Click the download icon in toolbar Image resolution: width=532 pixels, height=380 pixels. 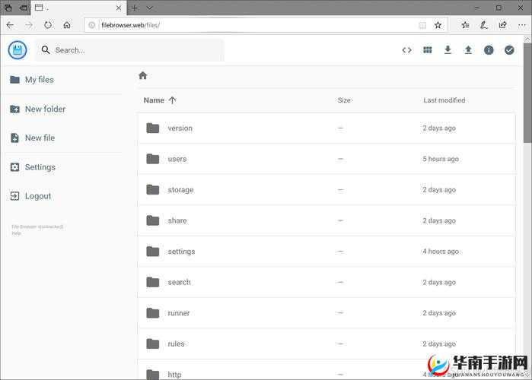[448, 50]
